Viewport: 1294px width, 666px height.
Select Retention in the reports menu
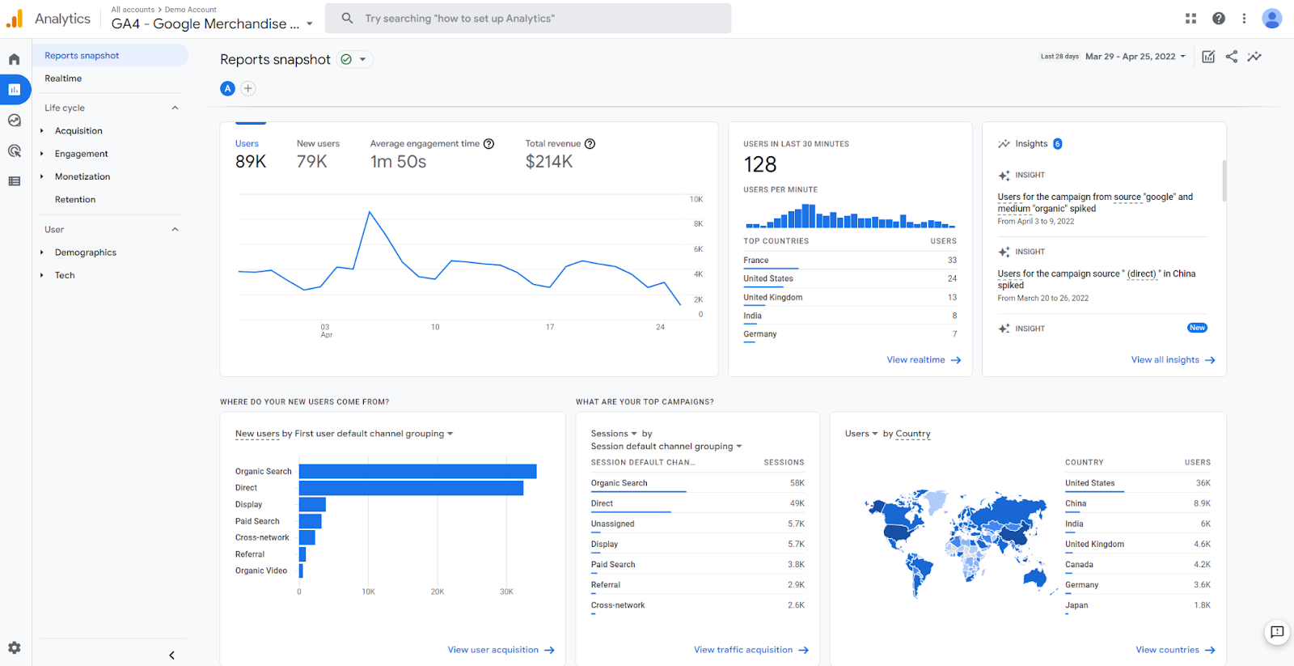click(x=75, y=199)
